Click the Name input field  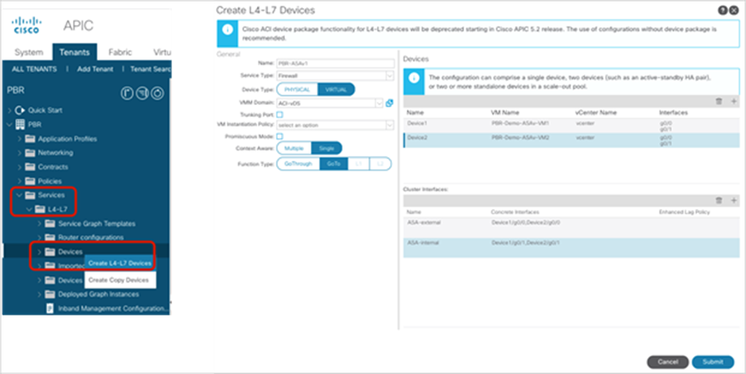tap(335, 63)
